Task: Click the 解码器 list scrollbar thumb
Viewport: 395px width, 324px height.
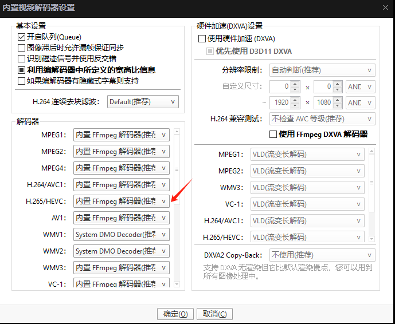Action: click(x=177, y=169)
